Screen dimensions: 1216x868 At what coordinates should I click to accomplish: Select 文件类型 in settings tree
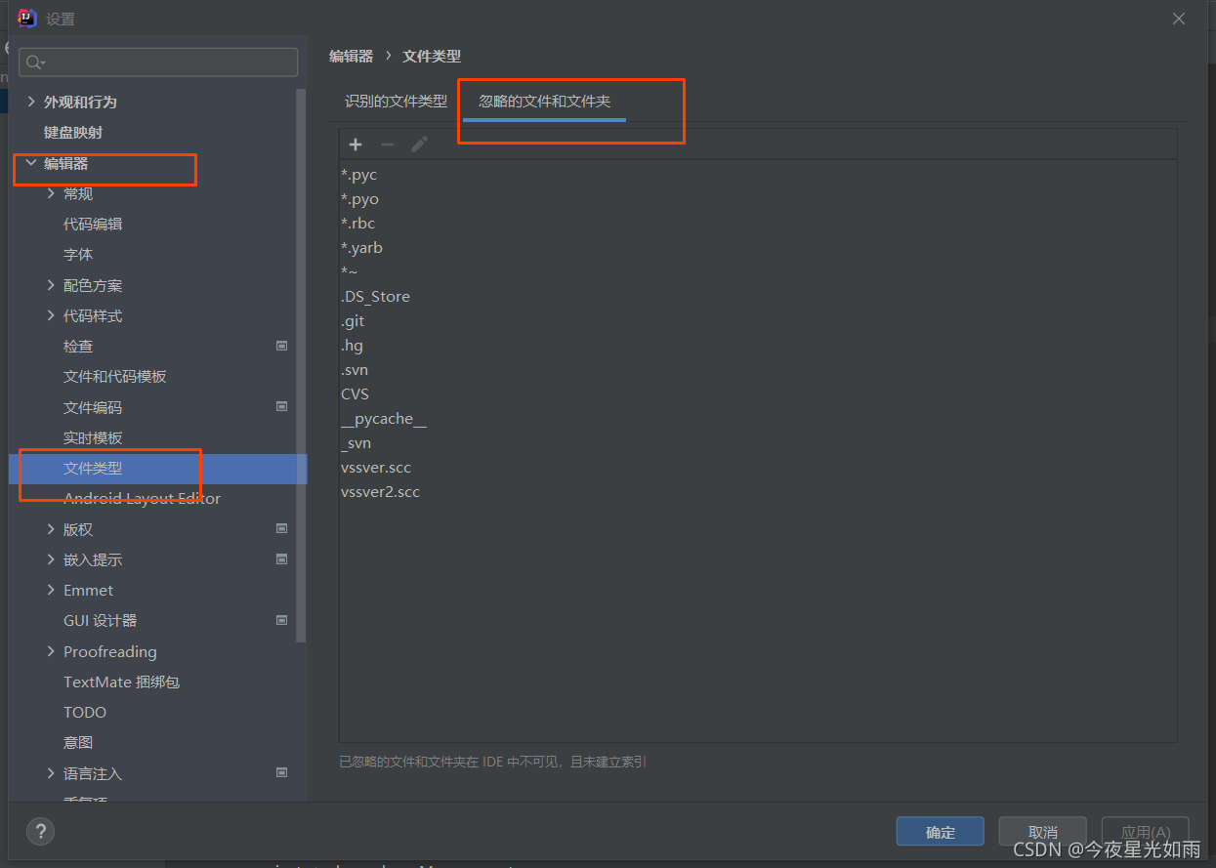coord(93,469)
